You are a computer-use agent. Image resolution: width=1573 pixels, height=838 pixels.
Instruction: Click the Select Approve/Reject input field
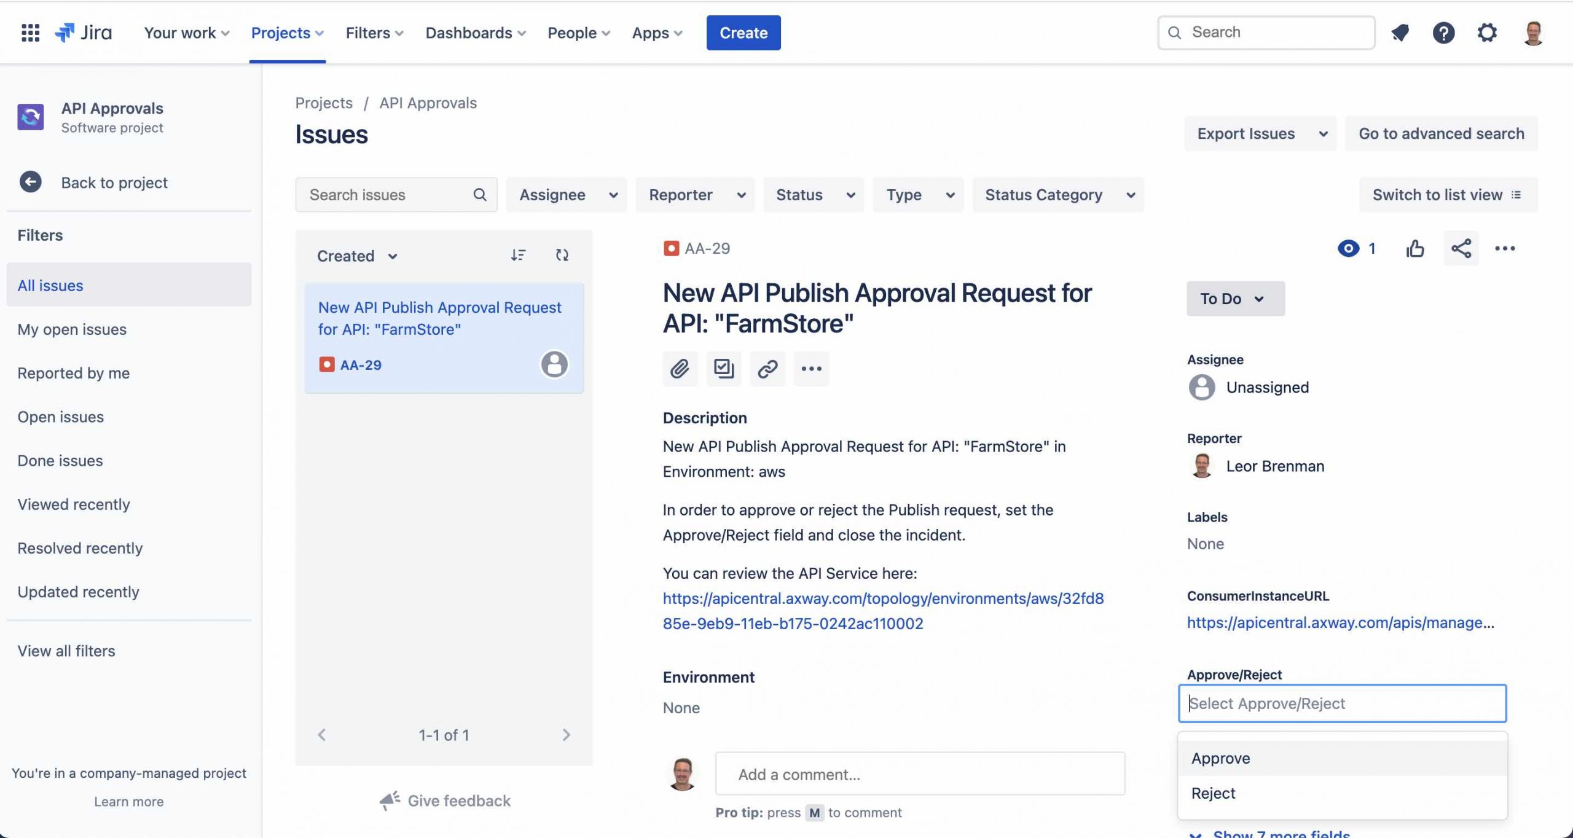[x=1342, y=703]
